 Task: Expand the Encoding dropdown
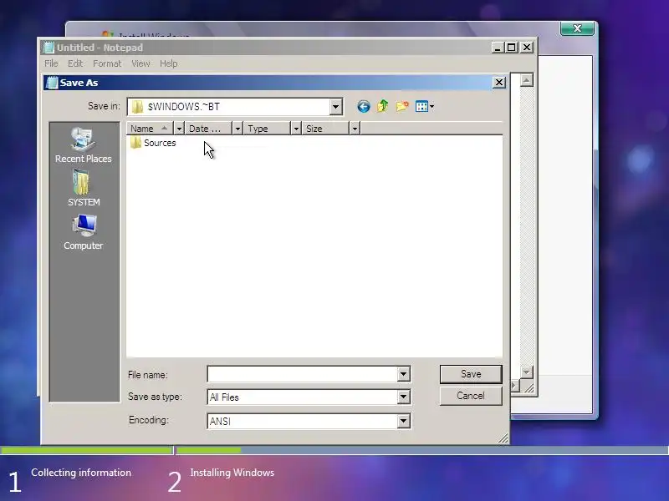pos(403,422)
